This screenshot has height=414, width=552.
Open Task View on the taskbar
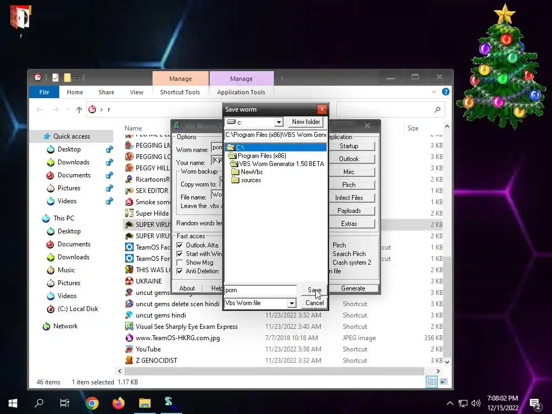click(x=65, y=403)
